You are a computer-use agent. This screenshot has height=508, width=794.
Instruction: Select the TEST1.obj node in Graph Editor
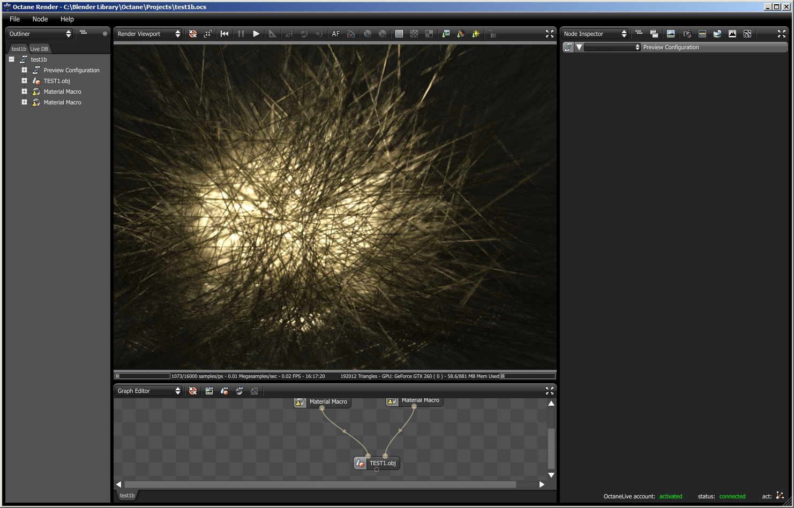tap(377, 463)
